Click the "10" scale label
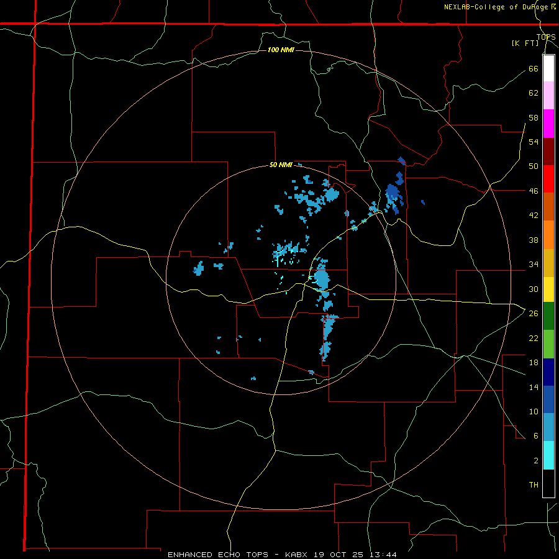This screenshot has height=559, width=559. [534, 411]
